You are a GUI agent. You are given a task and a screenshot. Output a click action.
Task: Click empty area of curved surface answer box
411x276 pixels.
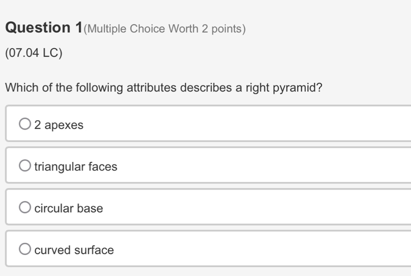pos(250,249)
